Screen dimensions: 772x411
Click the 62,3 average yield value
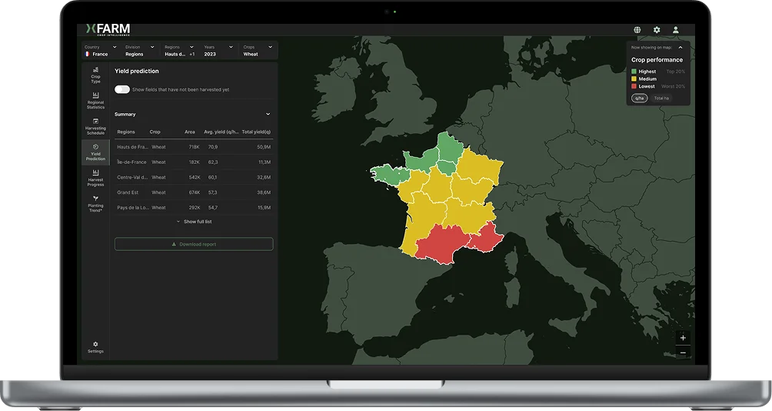[x=213, y=162]
